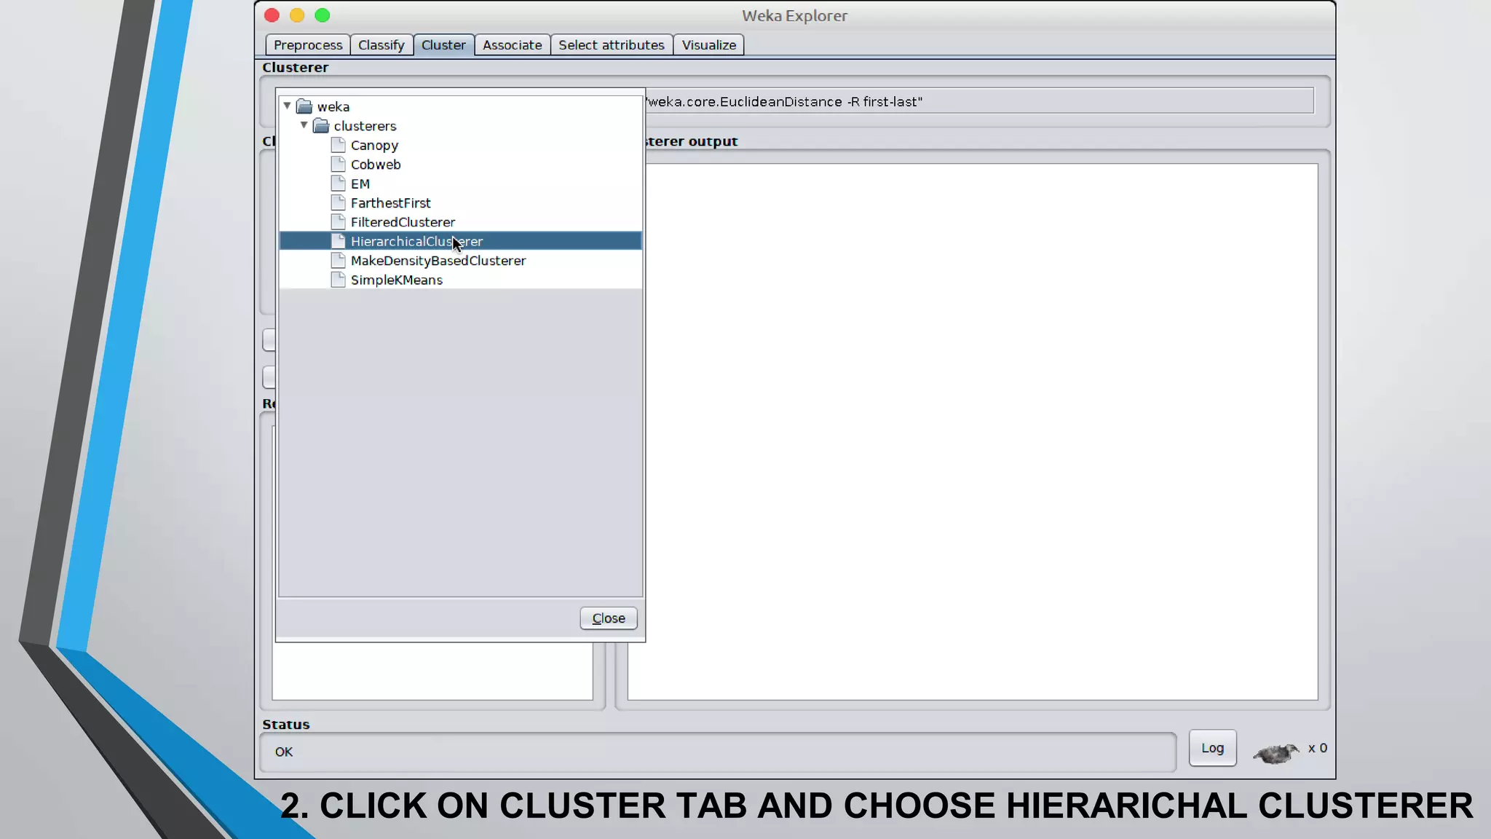Screen dimensions: 1491x839
Task: Choose the EM clusterer entry
Action: (x=360, y=184)
